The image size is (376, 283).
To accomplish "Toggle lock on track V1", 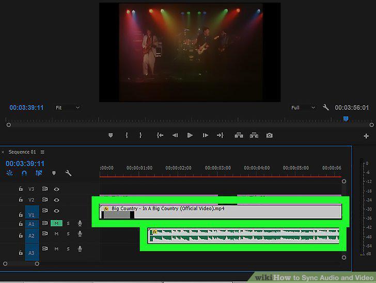I will click(21, 214).
